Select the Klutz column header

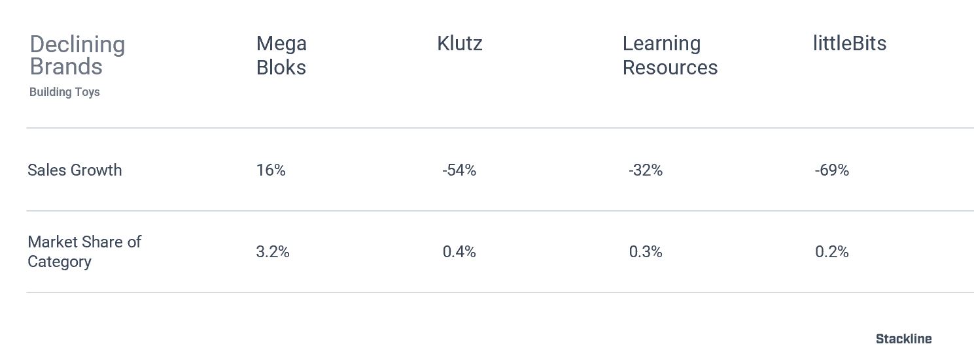[x=460, y=44]
